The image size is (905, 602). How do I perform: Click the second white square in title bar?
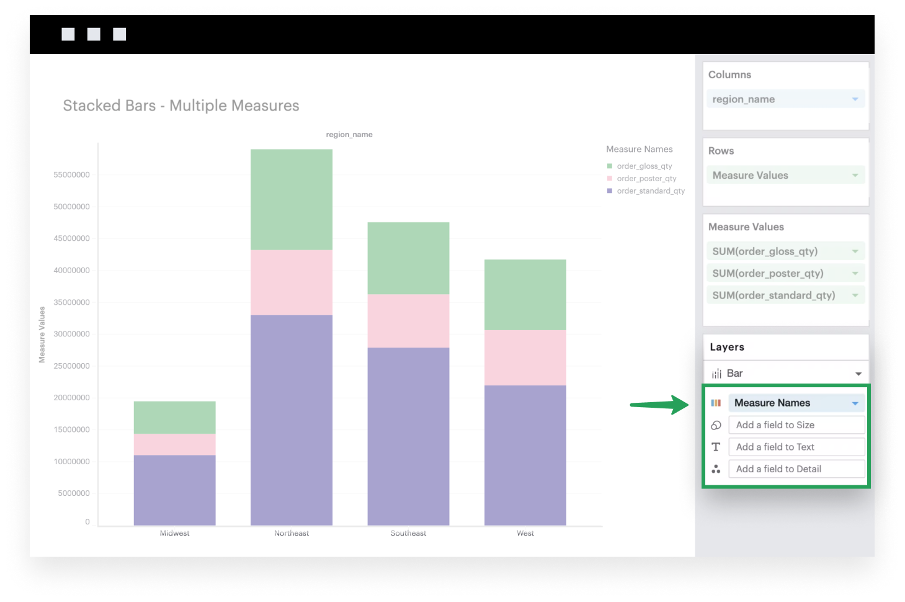pyautogui.click(x=94, y=34)
